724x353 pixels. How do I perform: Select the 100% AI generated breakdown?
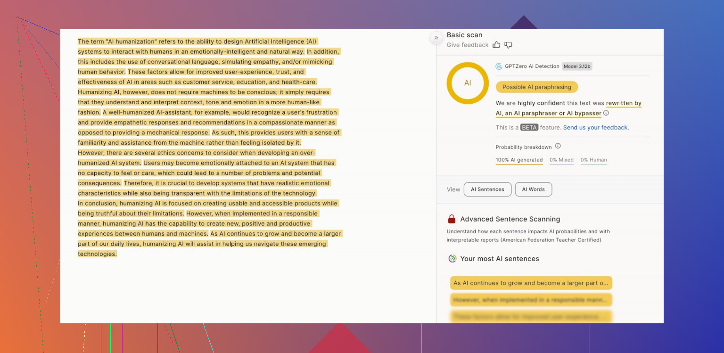coord(519,160)
